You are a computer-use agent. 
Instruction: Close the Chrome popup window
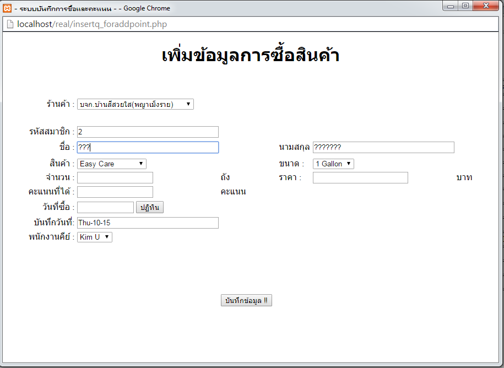pos(486,6)
